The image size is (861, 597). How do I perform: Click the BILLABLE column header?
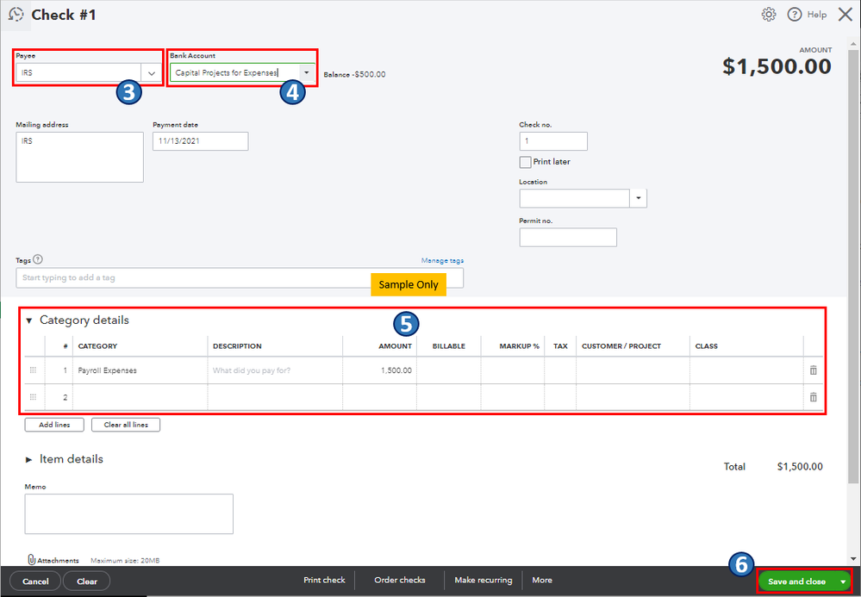click(449, 346)
